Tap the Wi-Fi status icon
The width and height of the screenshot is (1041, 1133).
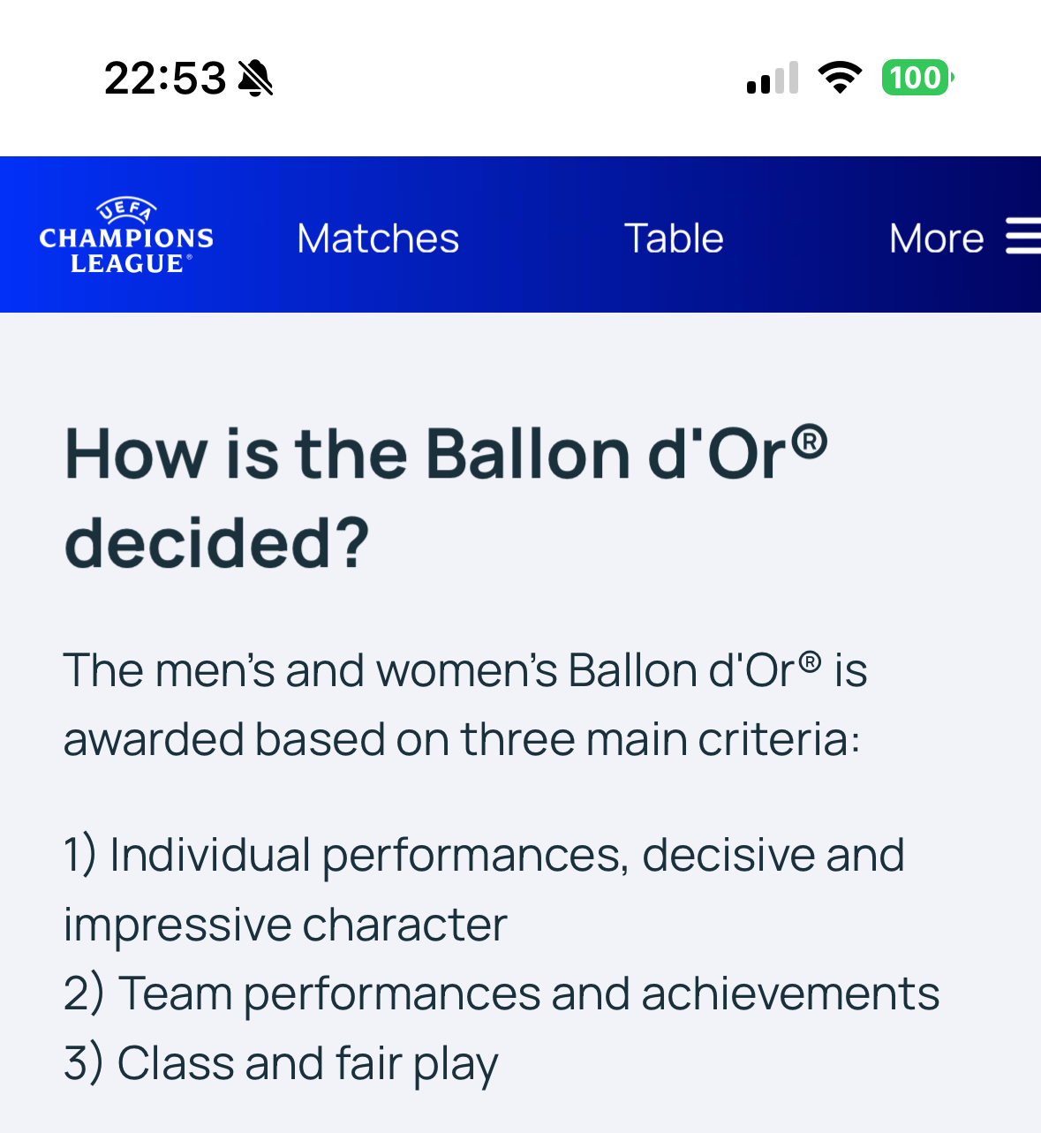(840, 78)
